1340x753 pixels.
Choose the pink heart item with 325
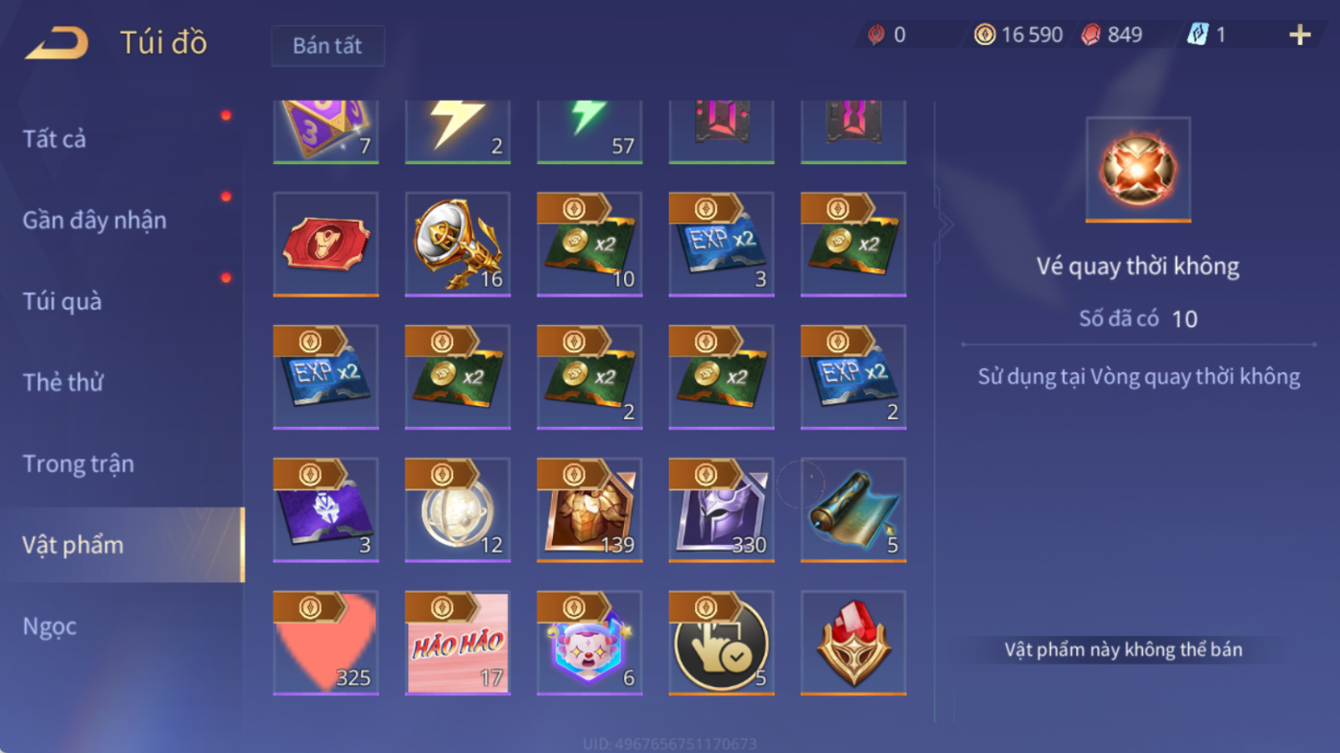click(x=325, y=643)
